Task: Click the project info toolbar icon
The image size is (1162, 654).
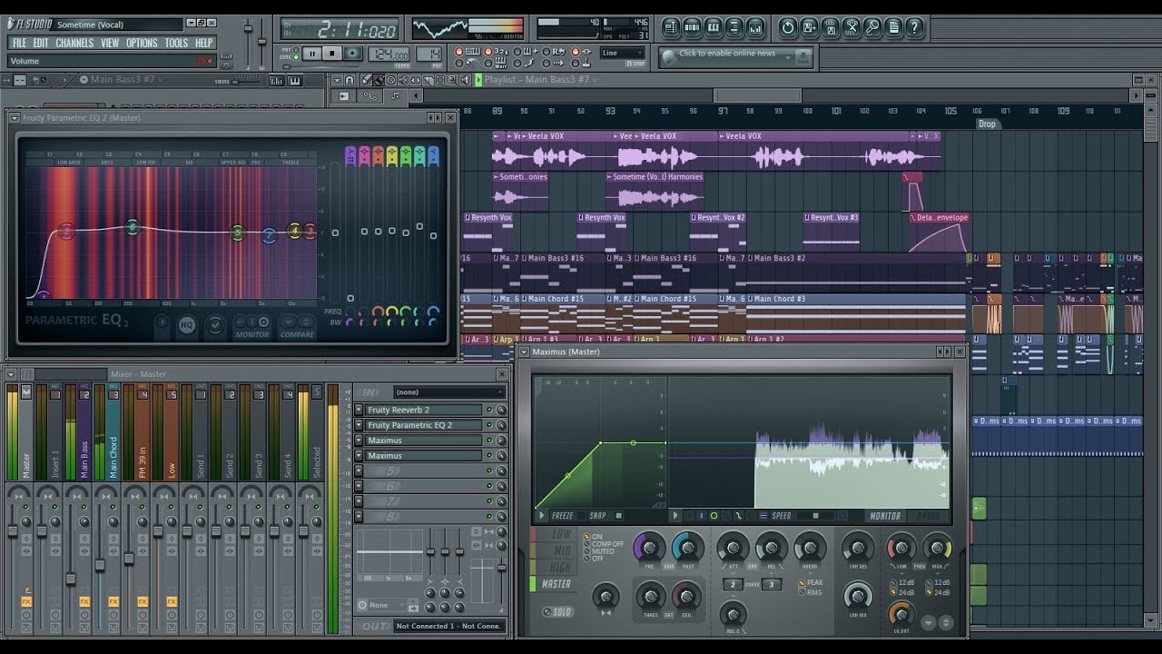Action: pyautogui.click(x=893, y=27)
